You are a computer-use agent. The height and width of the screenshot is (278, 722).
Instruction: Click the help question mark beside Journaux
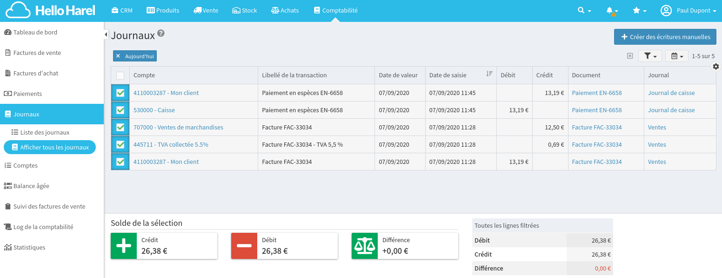pyautogui.click(x=161, y=34)
